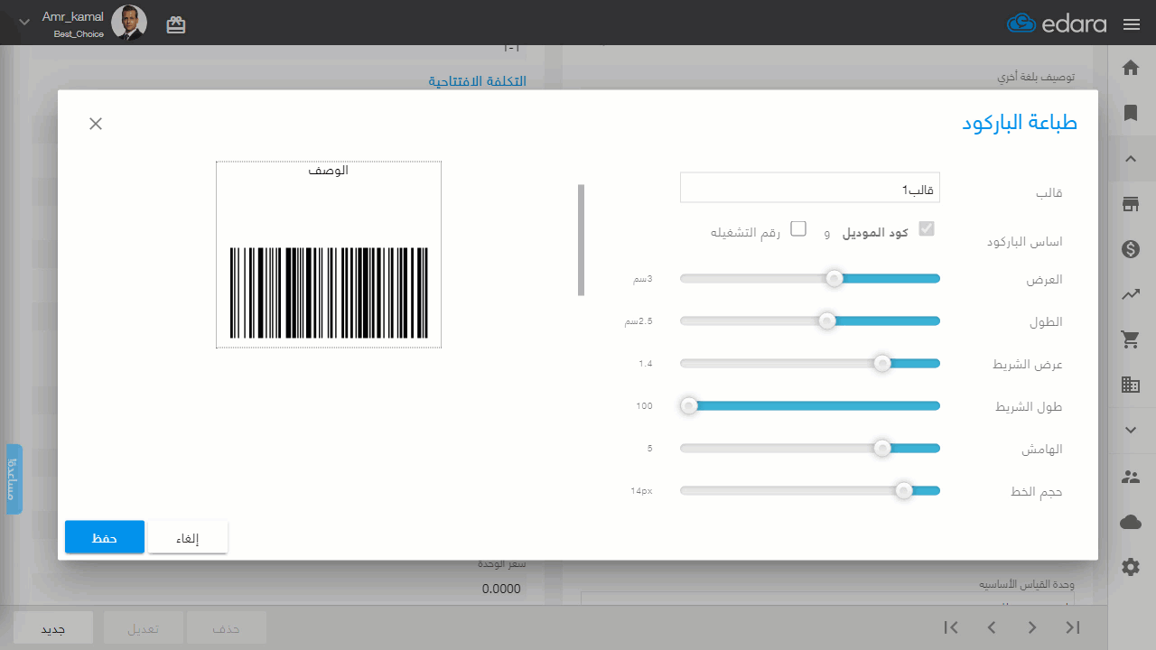Image resolution: width=1156 pixels, height=650 pixels.
Task: Open the gift card icon in header
Action: 176,25
